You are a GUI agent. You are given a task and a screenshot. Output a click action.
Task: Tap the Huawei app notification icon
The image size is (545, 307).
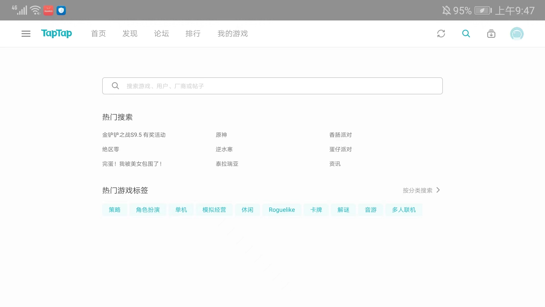[x=48, y=11]
